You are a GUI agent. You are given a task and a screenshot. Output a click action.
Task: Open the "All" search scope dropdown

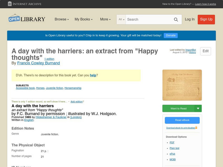121,19
